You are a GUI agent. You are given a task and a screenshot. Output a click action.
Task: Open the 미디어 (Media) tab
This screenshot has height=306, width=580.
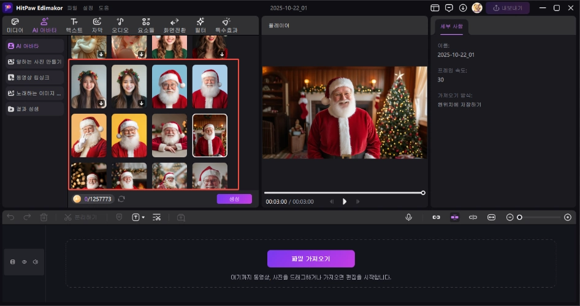point(15,25)
